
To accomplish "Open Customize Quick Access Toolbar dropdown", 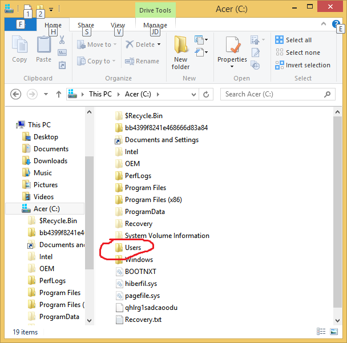I will coord(51,10).
